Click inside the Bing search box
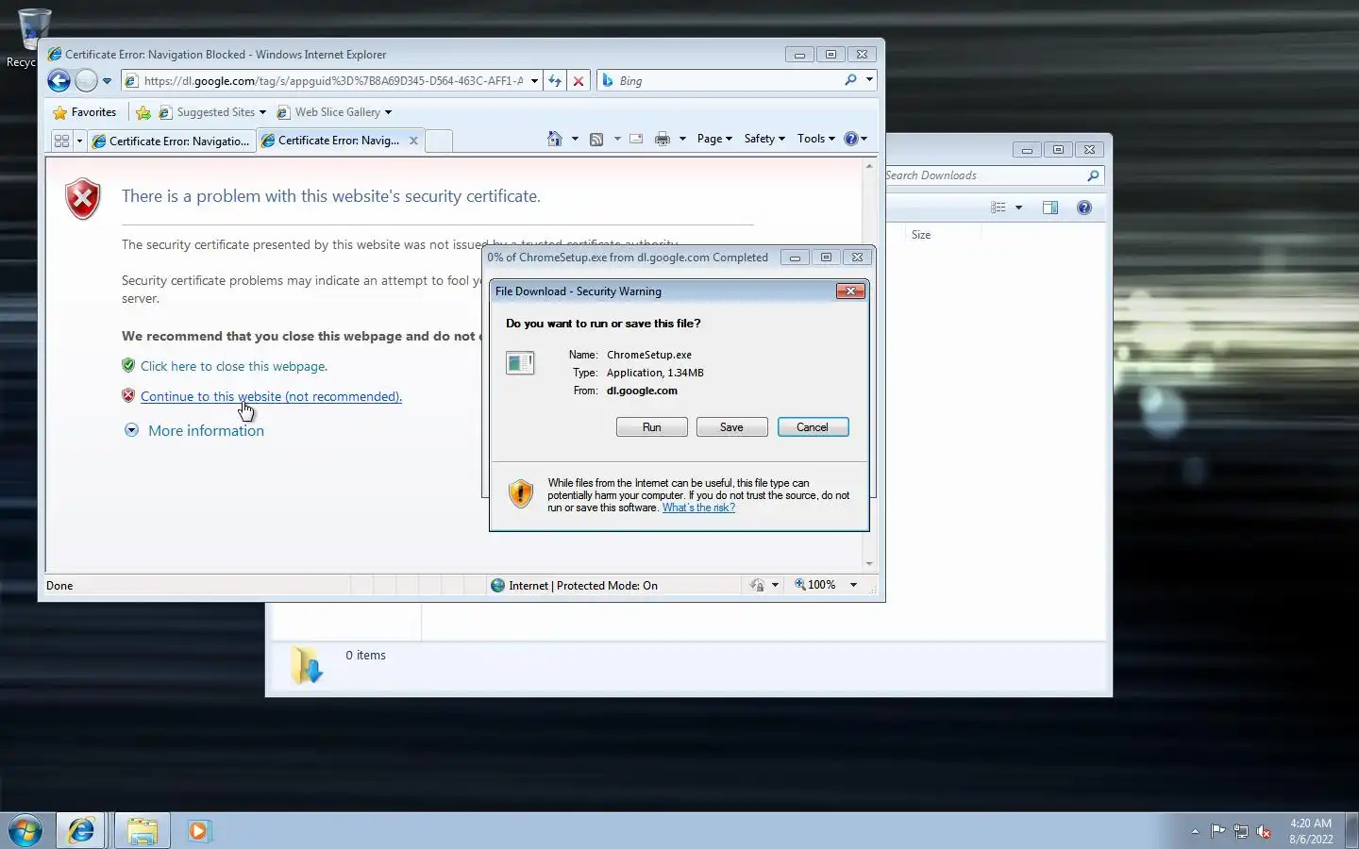The image size is (1359, 849). tap(727, 81)
